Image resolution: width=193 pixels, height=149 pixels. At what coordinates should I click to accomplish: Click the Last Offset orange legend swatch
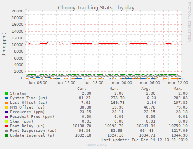coord(7,103)
